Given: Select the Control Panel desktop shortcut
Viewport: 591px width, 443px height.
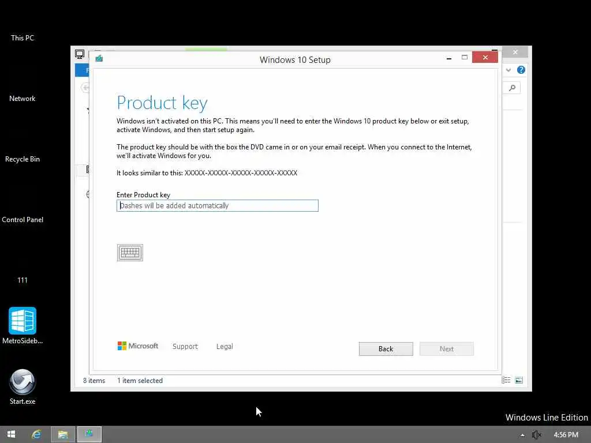Looking at the screenshot, I should point(23,220).
